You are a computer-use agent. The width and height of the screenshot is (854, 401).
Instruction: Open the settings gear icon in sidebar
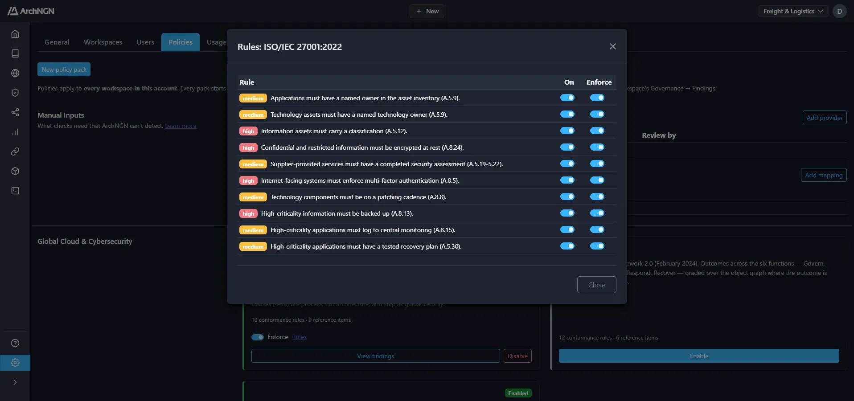pyautogui.click(x=15, y=363)
